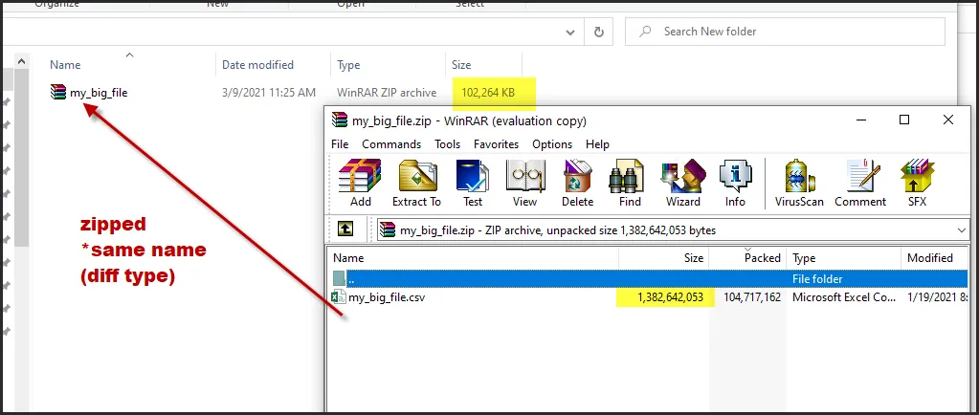Open the Help menu
Screen dimensions: 979x415
[x=597, y=144]
